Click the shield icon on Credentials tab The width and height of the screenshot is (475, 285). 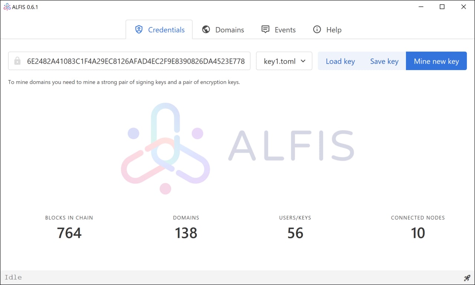tap(139, 30)
